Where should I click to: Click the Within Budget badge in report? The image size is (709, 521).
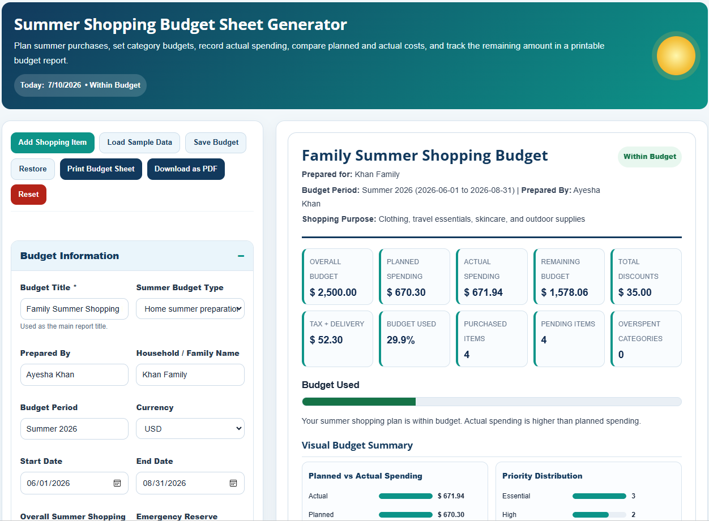[650, 157]
